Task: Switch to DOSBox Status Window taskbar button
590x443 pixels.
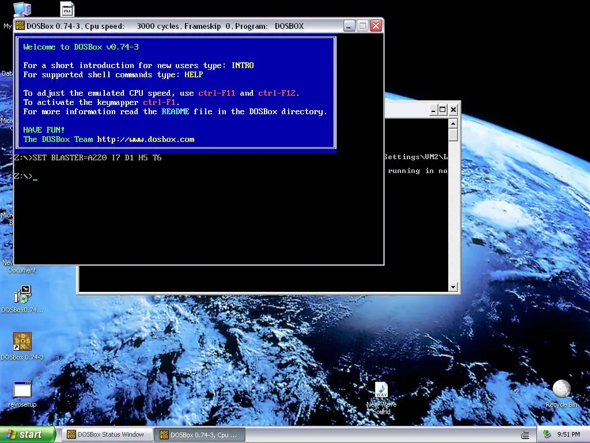Action: click(107, 435)
